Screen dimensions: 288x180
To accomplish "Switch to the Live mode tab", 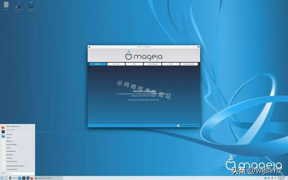I will tap(116, 64).
